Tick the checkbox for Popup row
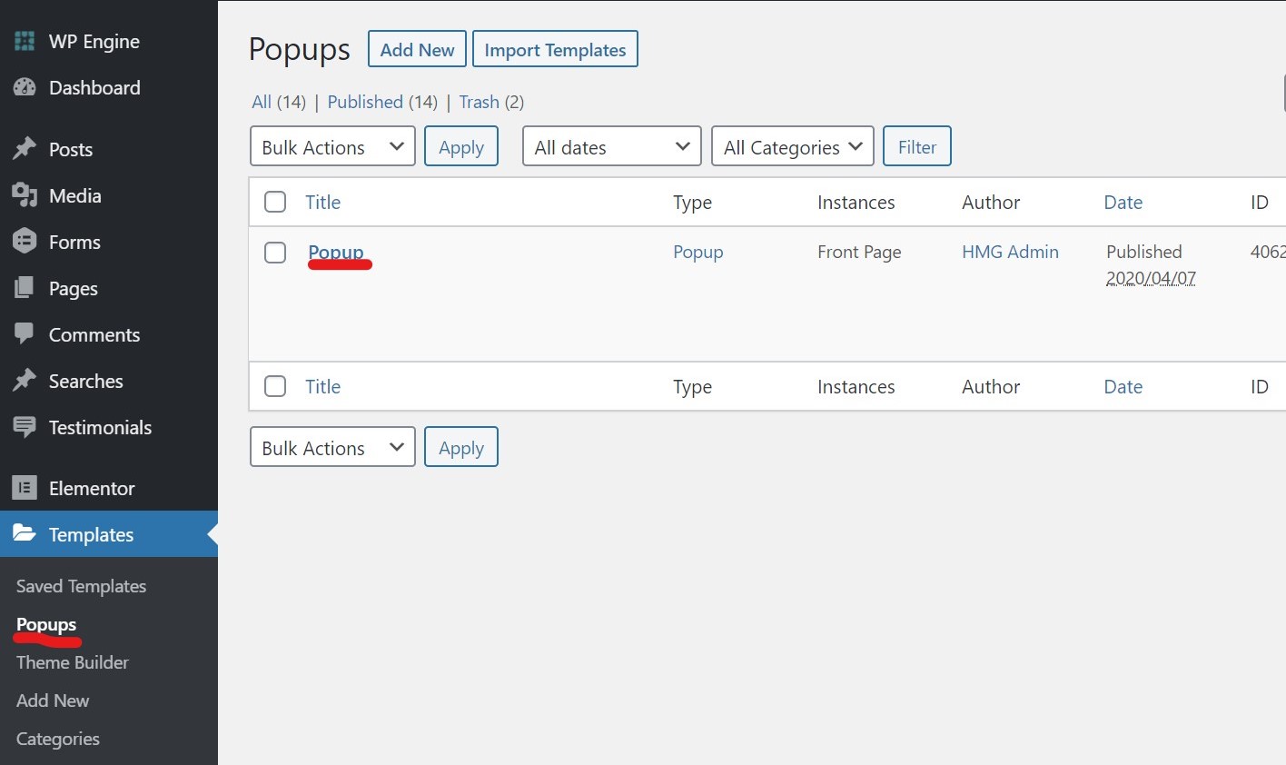The height and width of the screenshot is (765, 1286). (275, 252)
